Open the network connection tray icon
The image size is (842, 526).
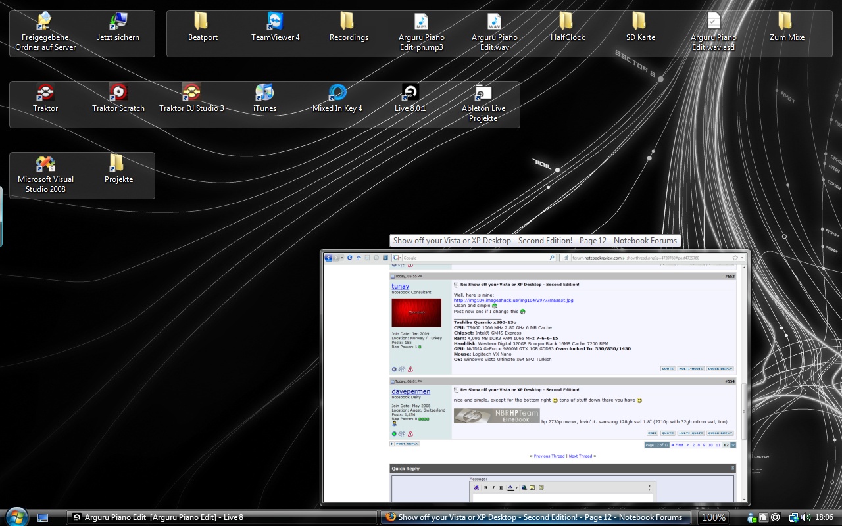[793, 517]
